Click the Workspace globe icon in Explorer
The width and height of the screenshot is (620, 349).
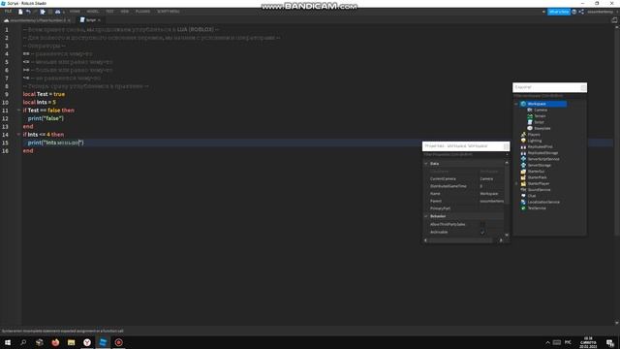click(x=523, y=104)
